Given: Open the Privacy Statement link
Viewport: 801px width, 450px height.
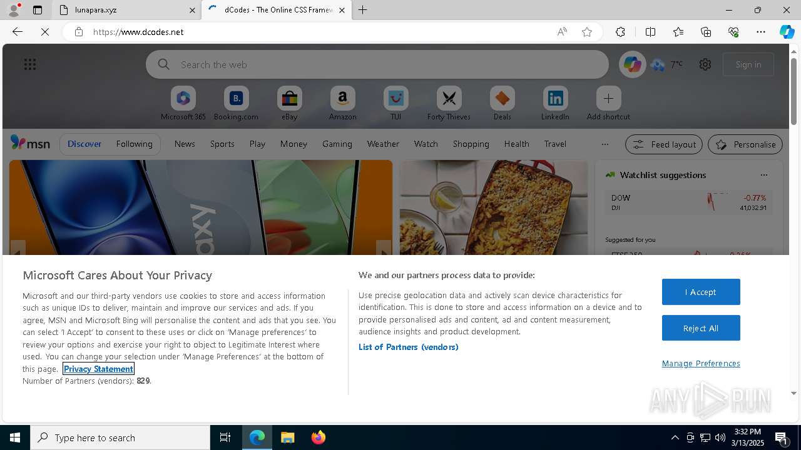Looking at the screenshot, I should (98, 369).
